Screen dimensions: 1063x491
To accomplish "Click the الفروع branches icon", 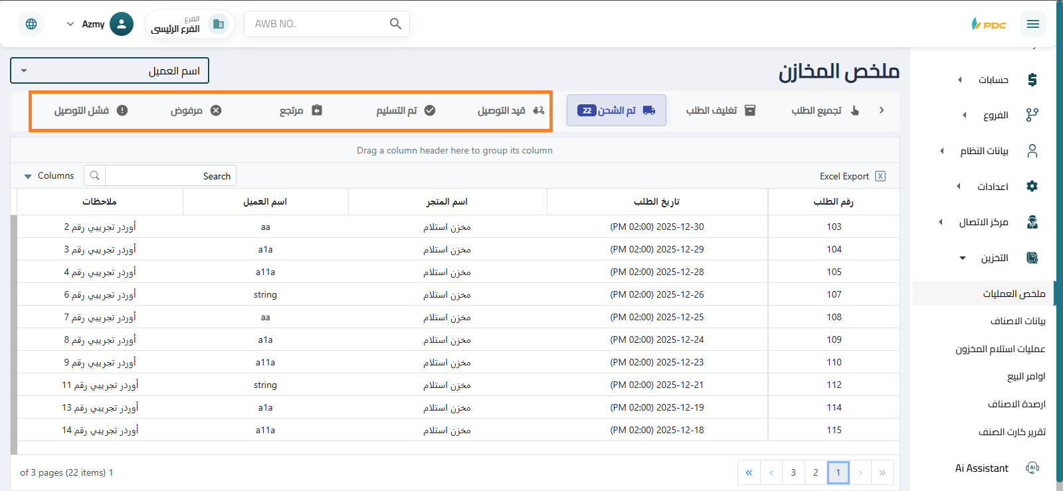I will pyautogui.click(x=1032, y=115).
